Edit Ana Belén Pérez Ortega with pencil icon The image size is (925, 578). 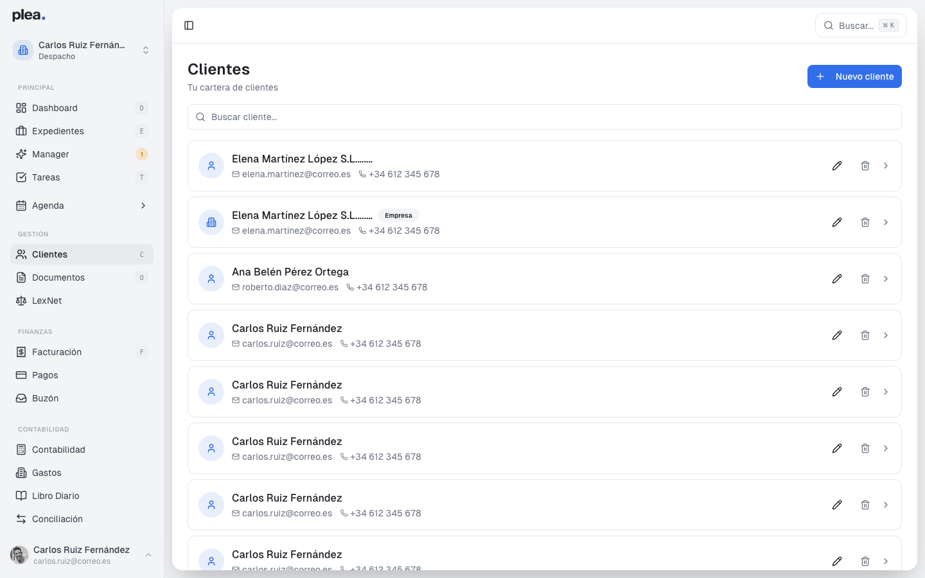click(837, 279)
